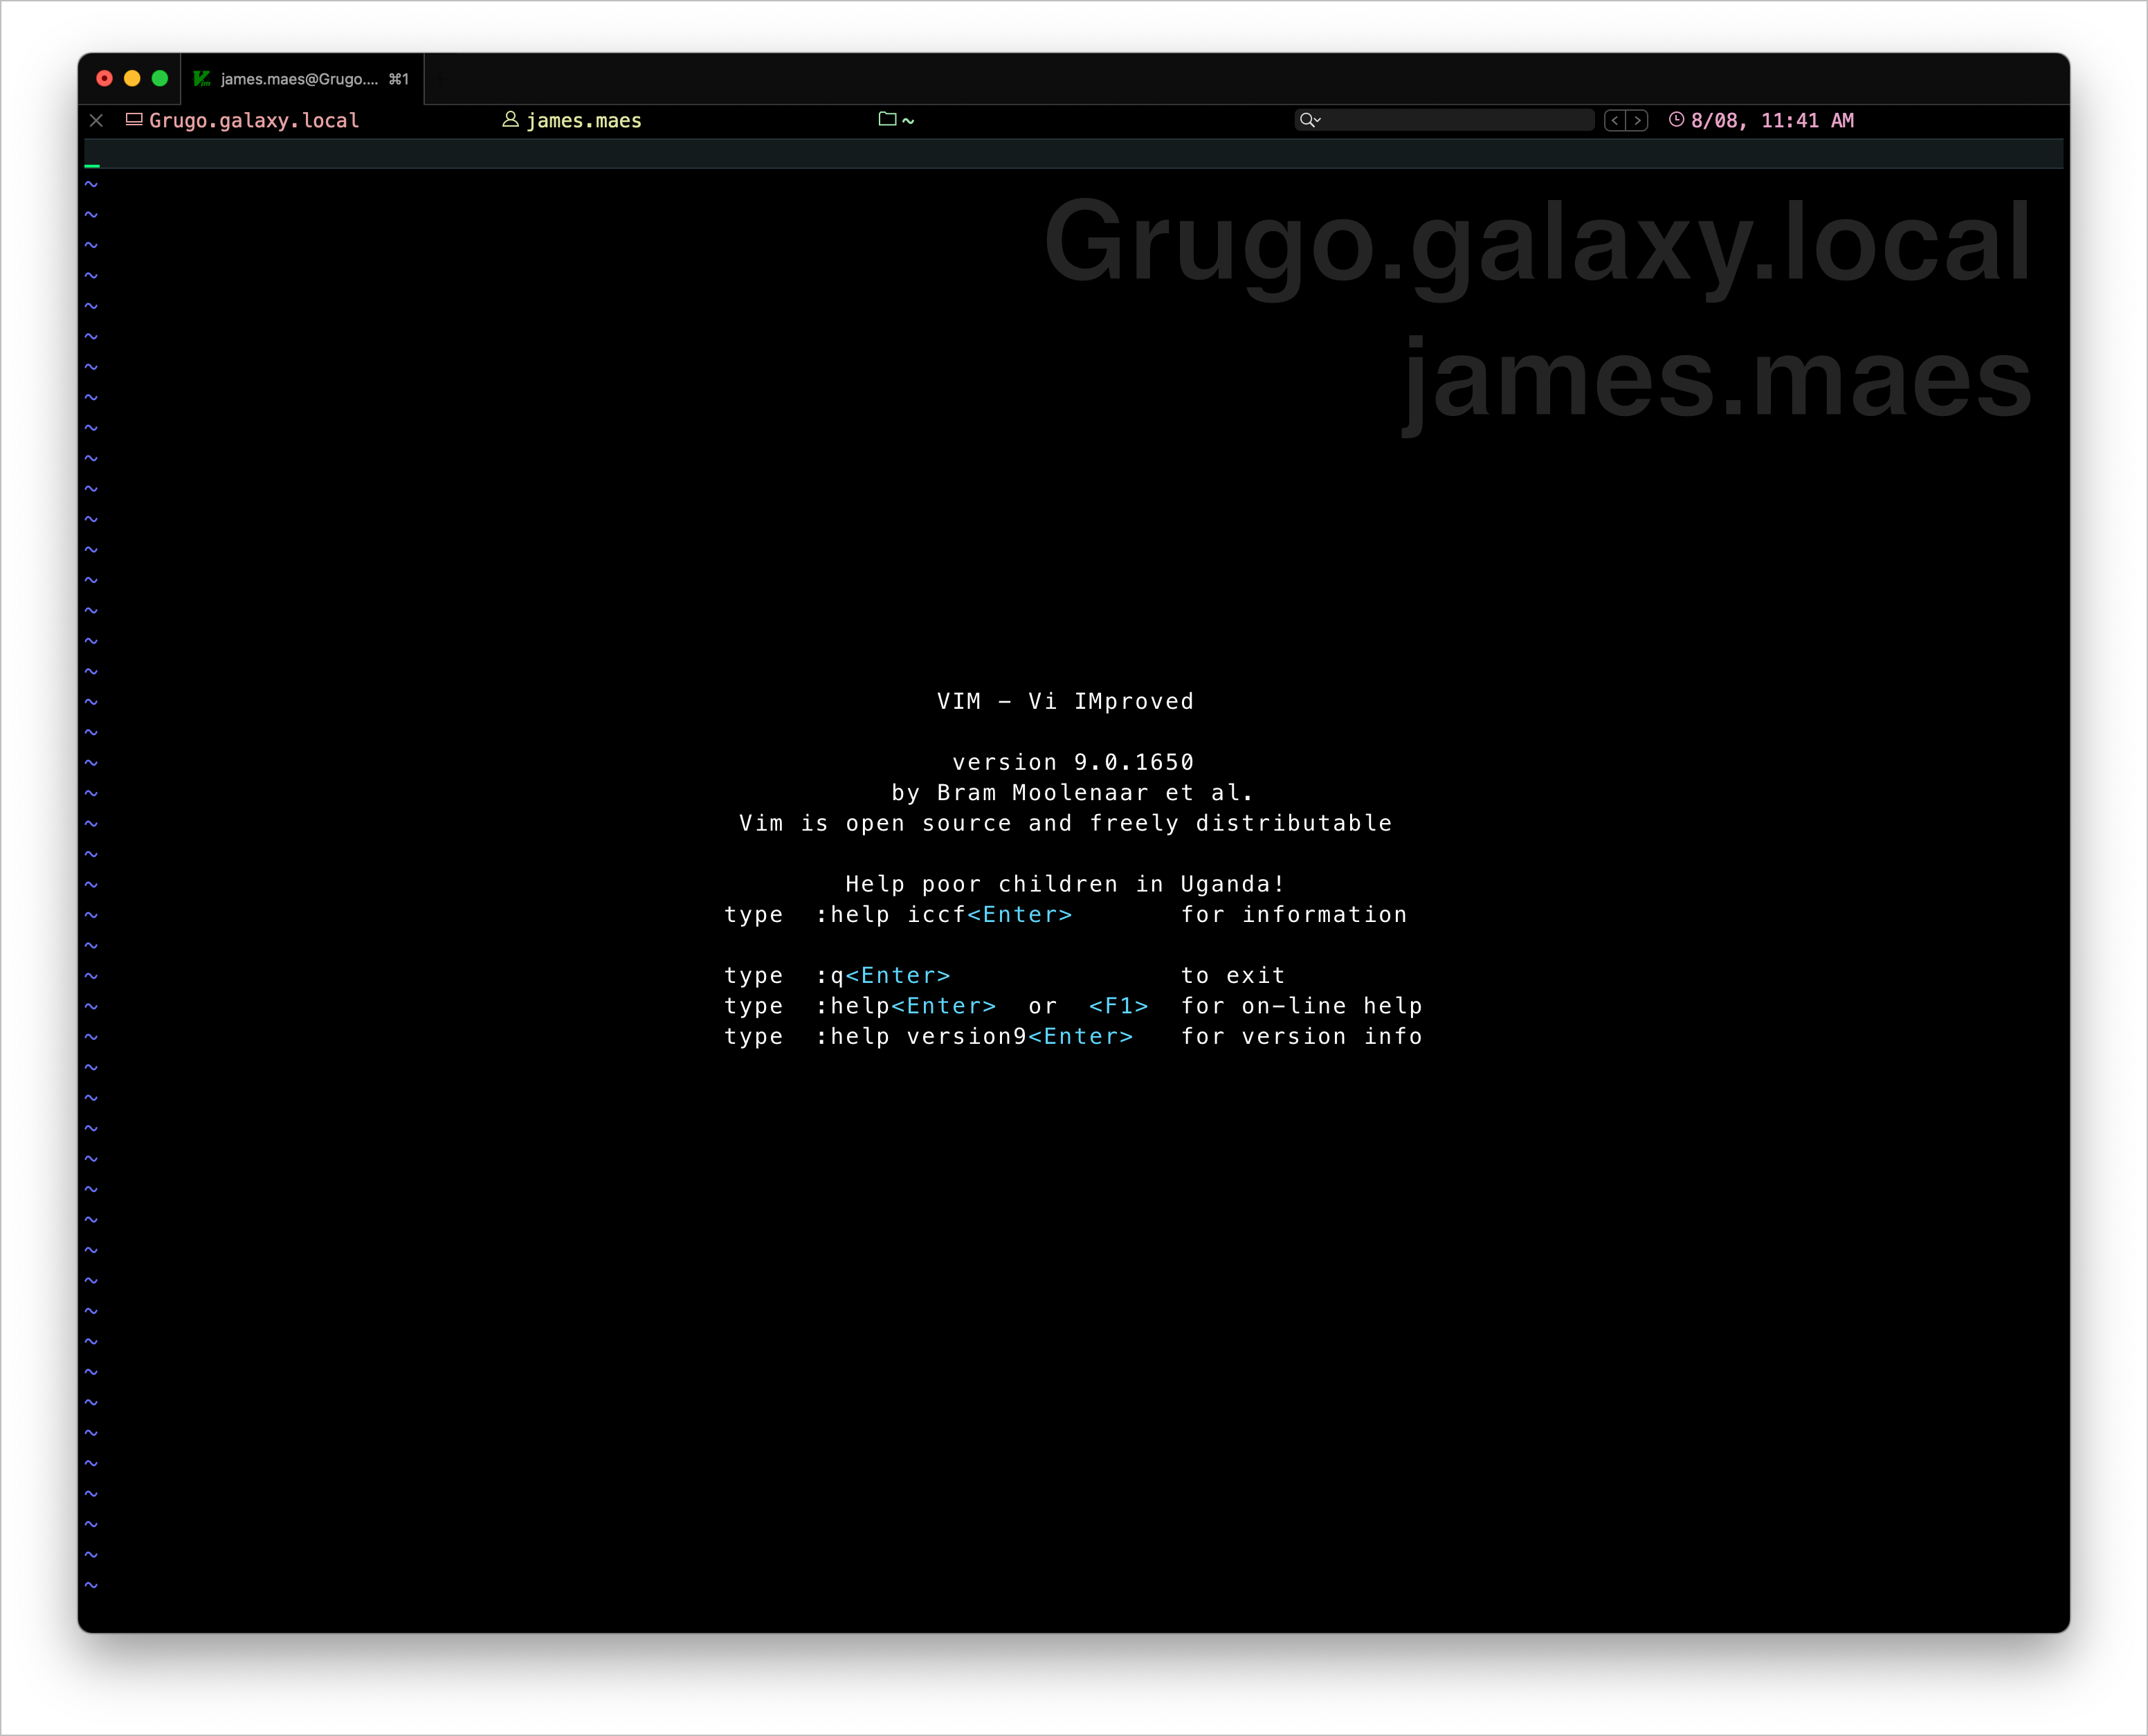The width and height of the screenshot is (2148, 1736).
Task: Click the Vim icon in the tab
Action: click(202, 78)
